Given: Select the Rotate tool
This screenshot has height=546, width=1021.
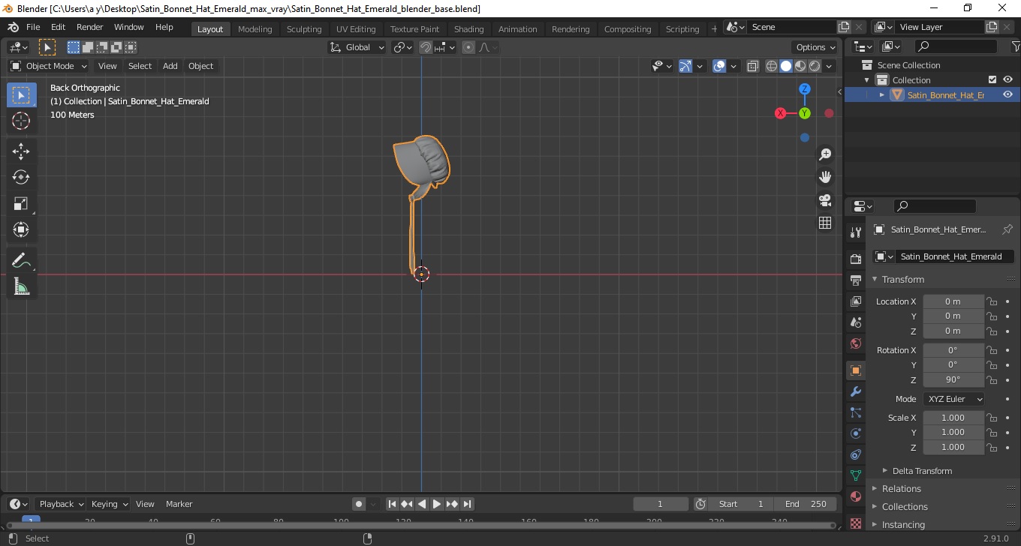Looking at the screenshot, I should [21, 177].
